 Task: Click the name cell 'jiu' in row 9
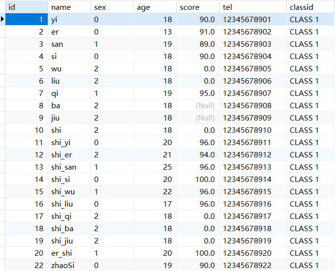pos(69,118)
